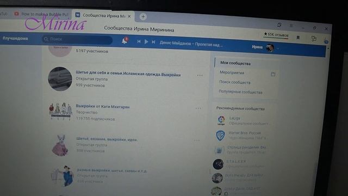Image resolution: width=348 pixels, height=196 pixels.
Task: Open recommended community Столица рукоделия
Action: click(246, 147)
